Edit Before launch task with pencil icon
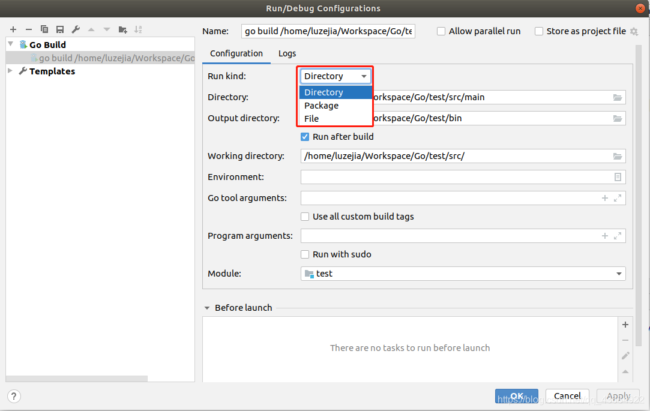 [x=625, y=355]
